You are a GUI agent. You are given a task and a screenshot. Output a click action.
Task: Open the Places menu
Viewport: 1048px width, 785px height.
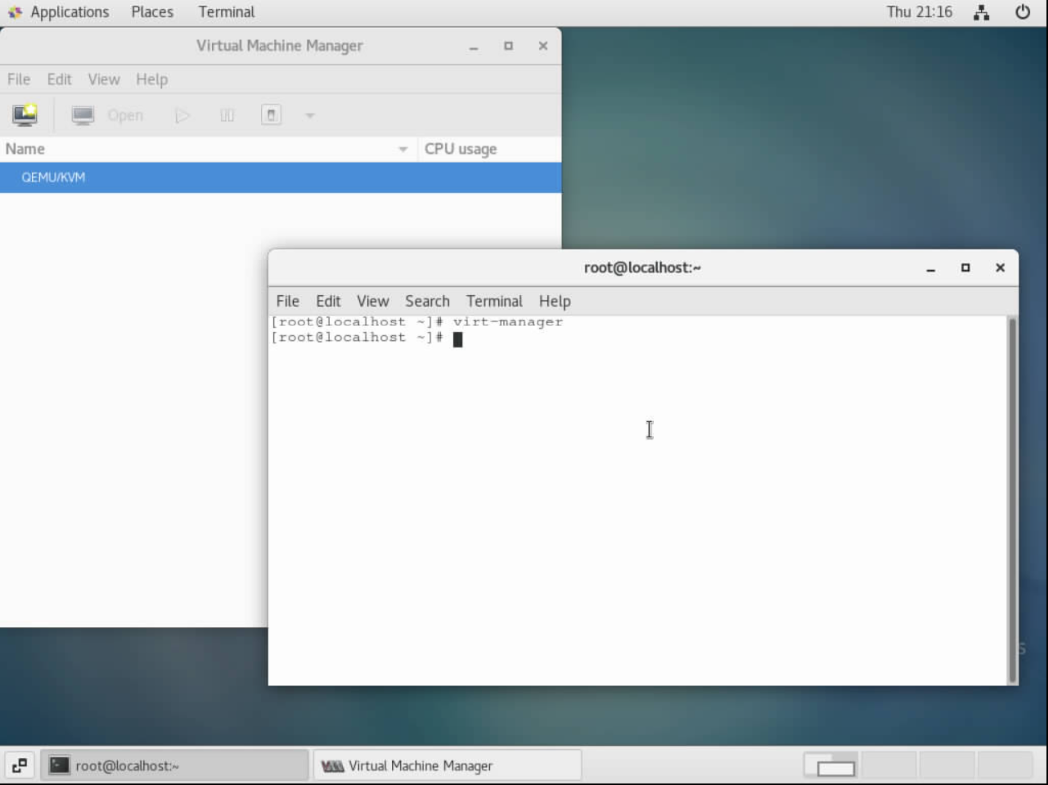point(152,12)
